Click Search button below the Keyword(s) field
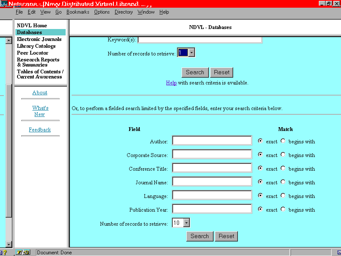Viewport: 341px width, 256px height. pos(195,72)
